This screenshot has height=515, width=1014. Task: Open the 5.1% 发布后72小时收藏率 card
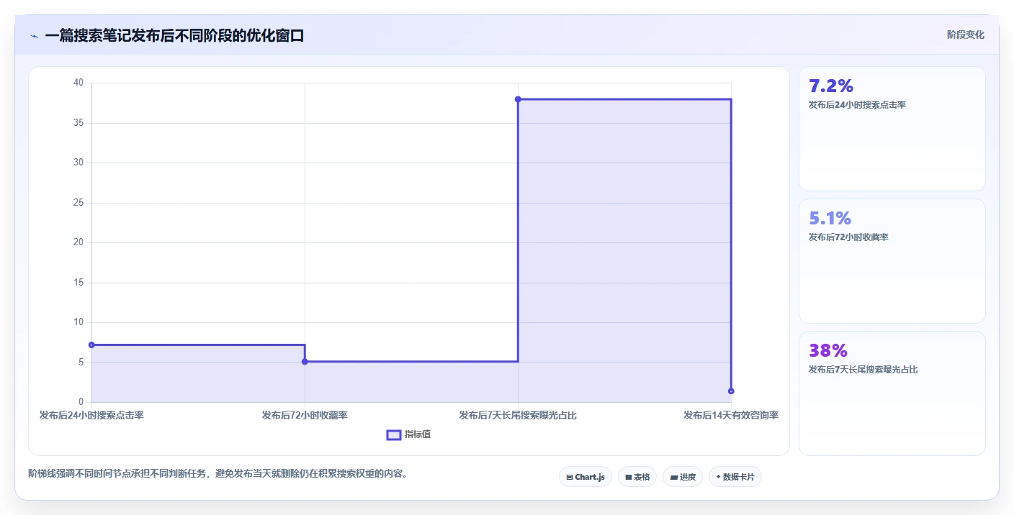coord(892,261)
